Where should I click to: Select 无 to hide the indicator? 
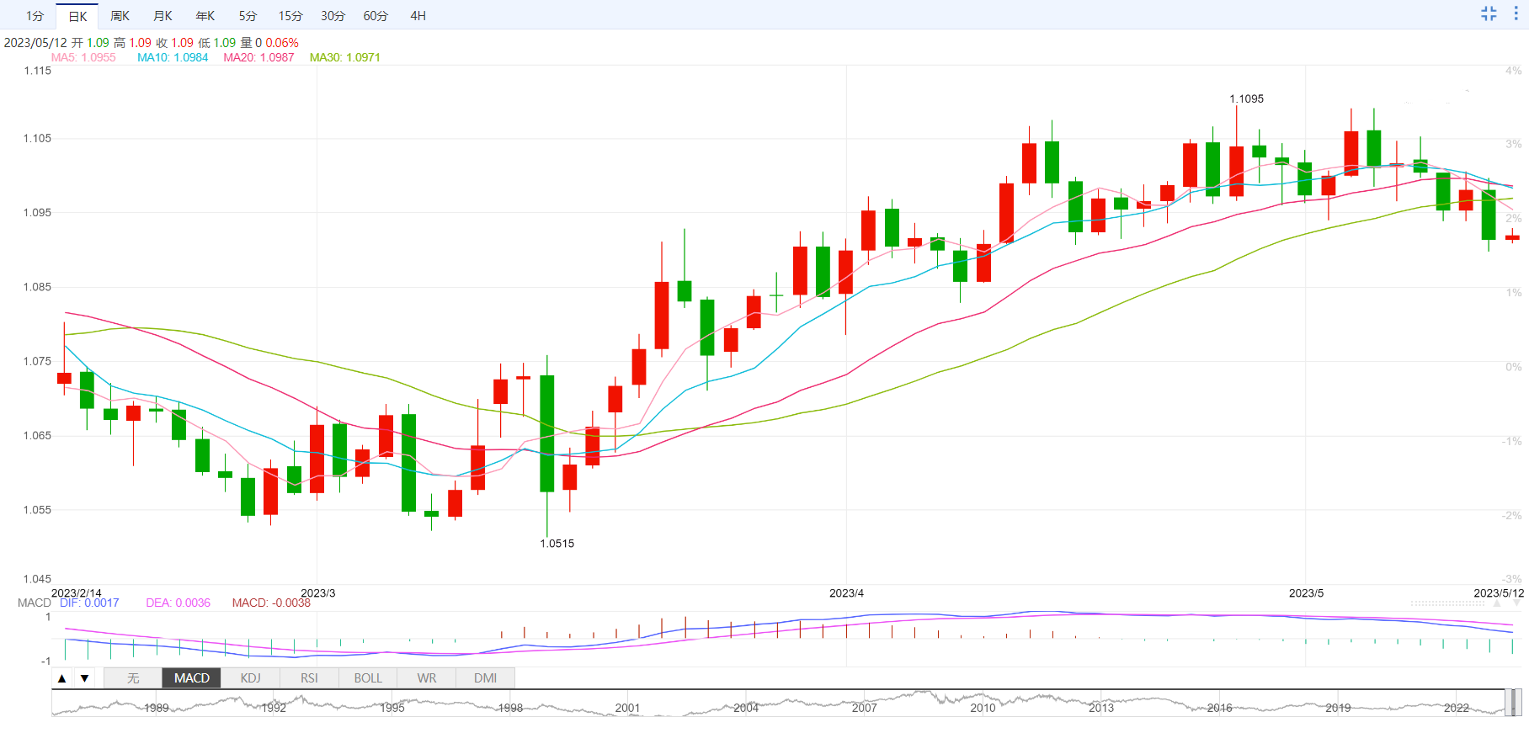click(133, 678)
